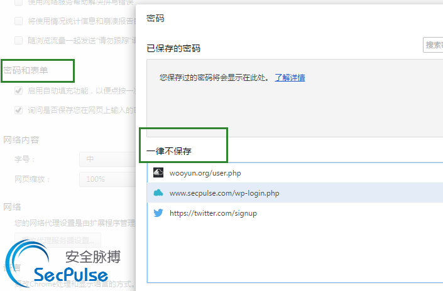Click the 网络内容 web content heading
The image size is (443, 291).
coord(21,140)
